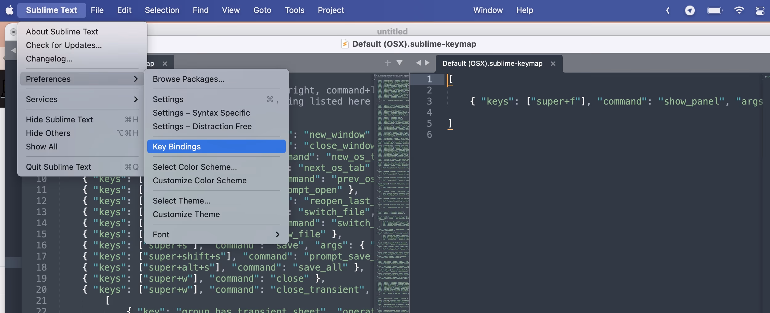Image resolution: width=770 pixels, height=313 pixels.
Task: Choose Customize Theme
Action: 216,214
